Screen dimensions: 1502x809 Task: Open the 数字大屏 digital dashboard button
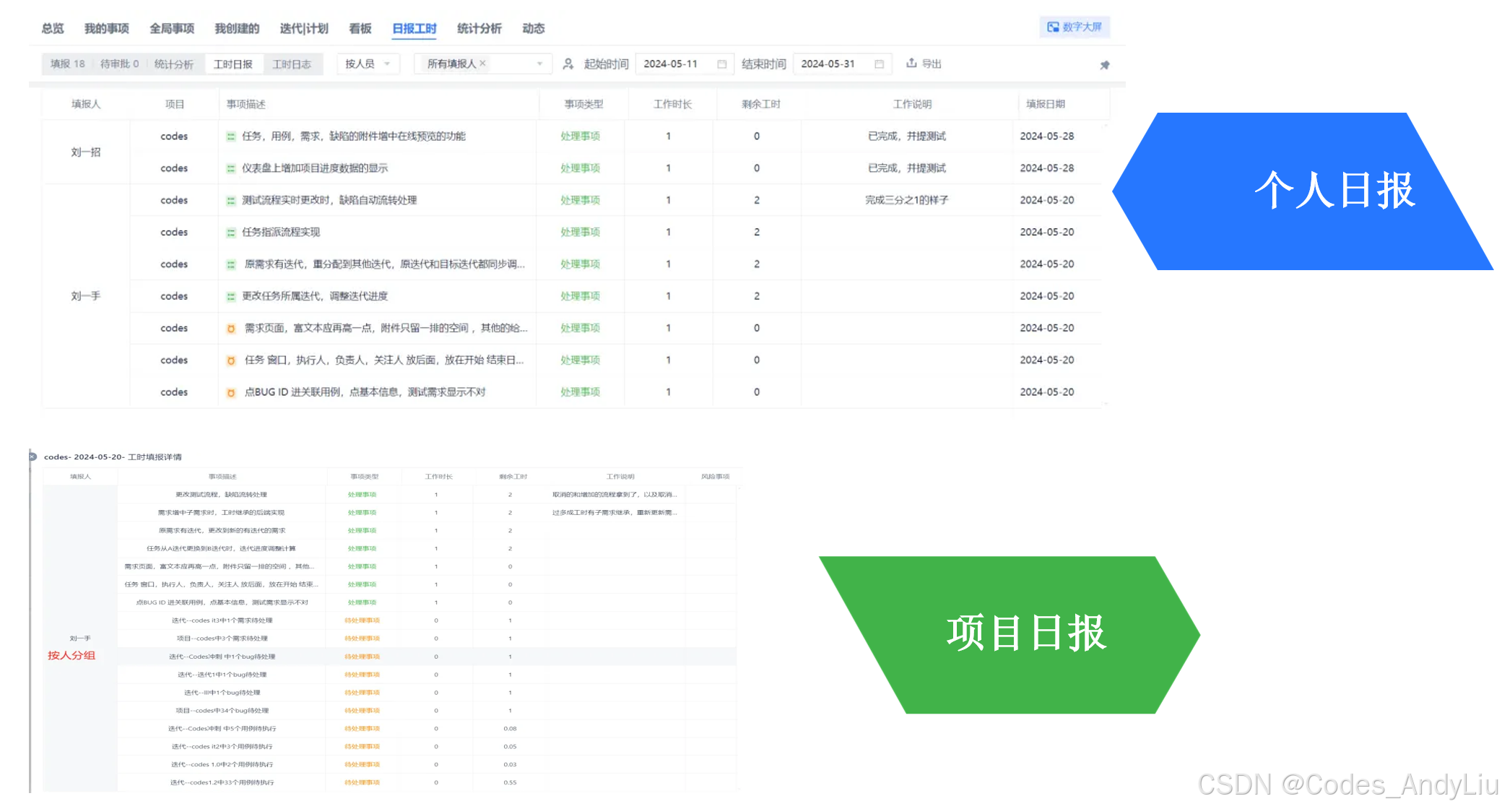(1075, 27)
